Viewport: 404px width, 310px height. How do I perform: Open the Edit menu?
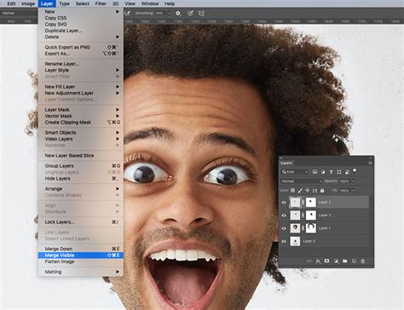coord(11,3)
